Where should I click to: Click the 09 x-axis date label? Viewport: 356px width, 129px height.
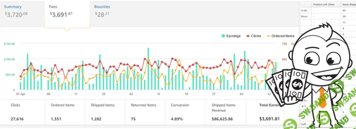pos(48,94)
